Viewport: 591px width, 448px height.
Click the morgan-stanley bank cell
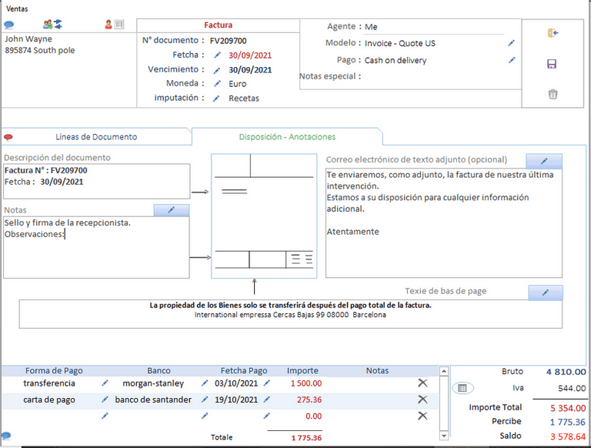click(x=153, y=383)
